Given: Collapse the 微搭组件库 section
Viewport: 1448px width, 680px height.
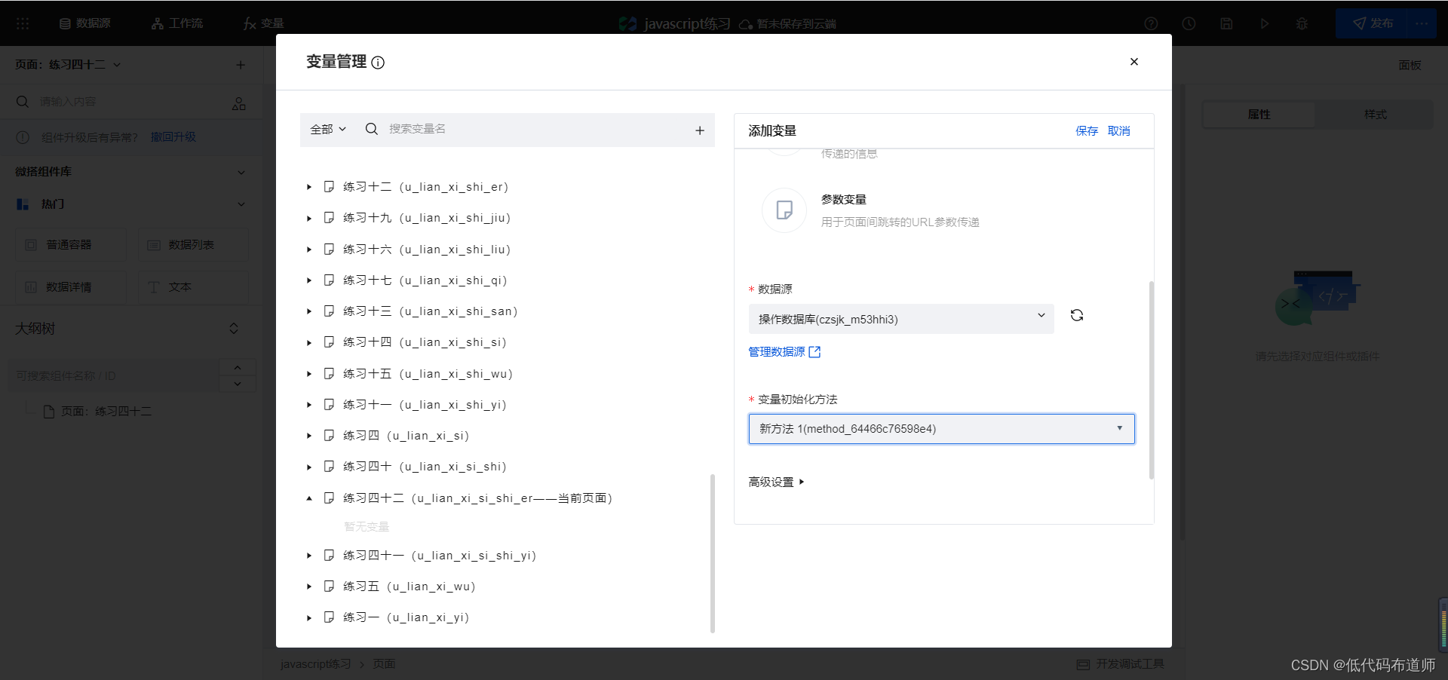Looking at the screenshot, I should 241,172.
